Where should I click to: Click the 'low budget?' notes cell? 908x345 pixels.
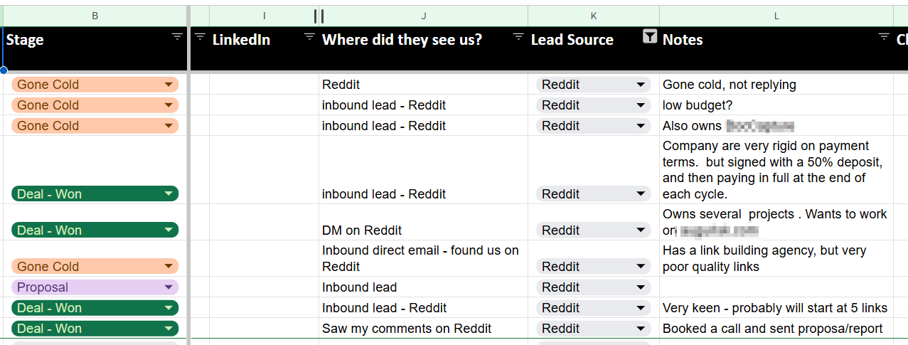coord(776,105)
